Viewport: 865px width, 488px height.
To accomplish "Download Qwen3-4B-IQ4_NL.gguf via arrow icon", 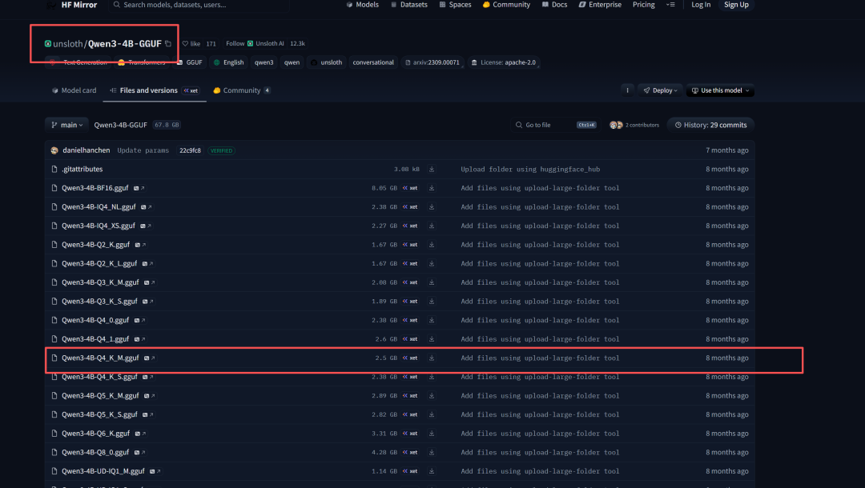I will click(432, 207).
